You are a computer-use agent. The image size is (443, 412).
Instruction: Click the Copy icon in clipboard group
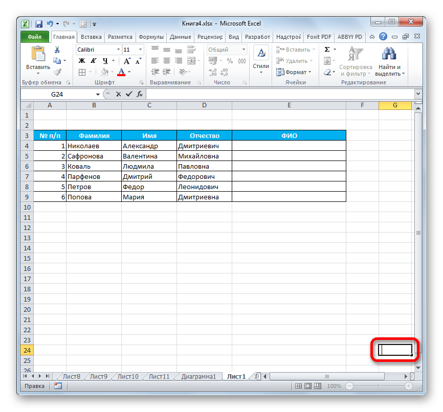(57, 60)
